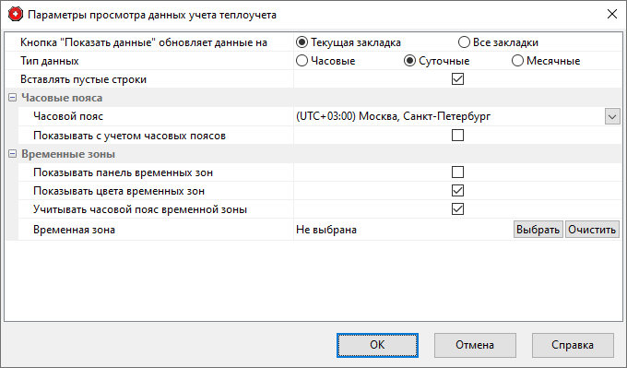Open help with "Справка" button
This screenshot has width=627, height=368.
pos(573,345)
